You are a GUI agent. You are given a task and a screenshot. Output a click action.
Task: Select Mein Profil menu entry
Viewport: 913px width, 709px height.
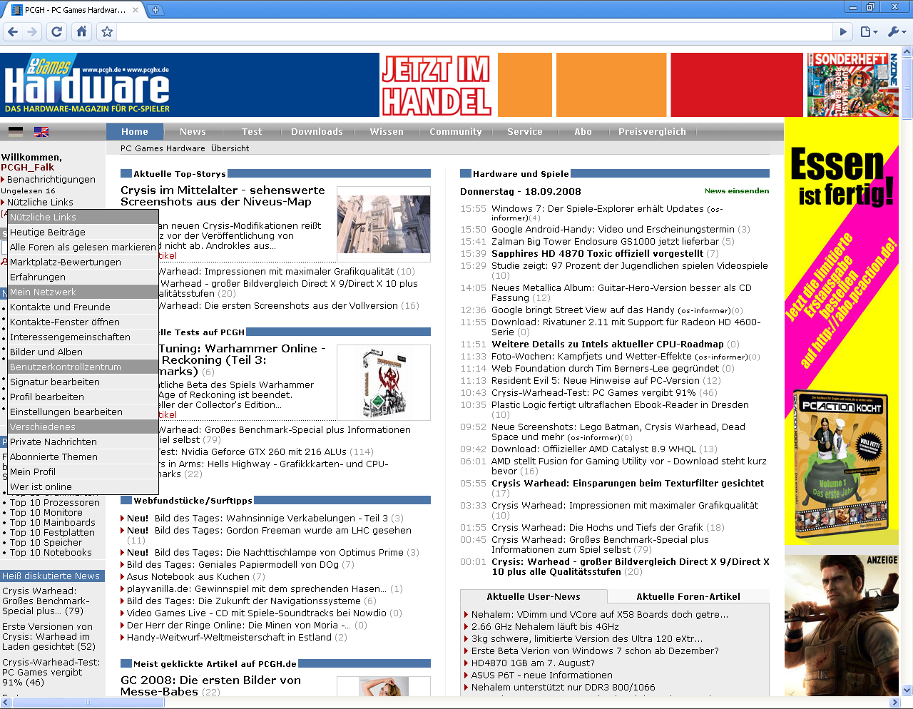pyautogui.click(x=83, y=472)
